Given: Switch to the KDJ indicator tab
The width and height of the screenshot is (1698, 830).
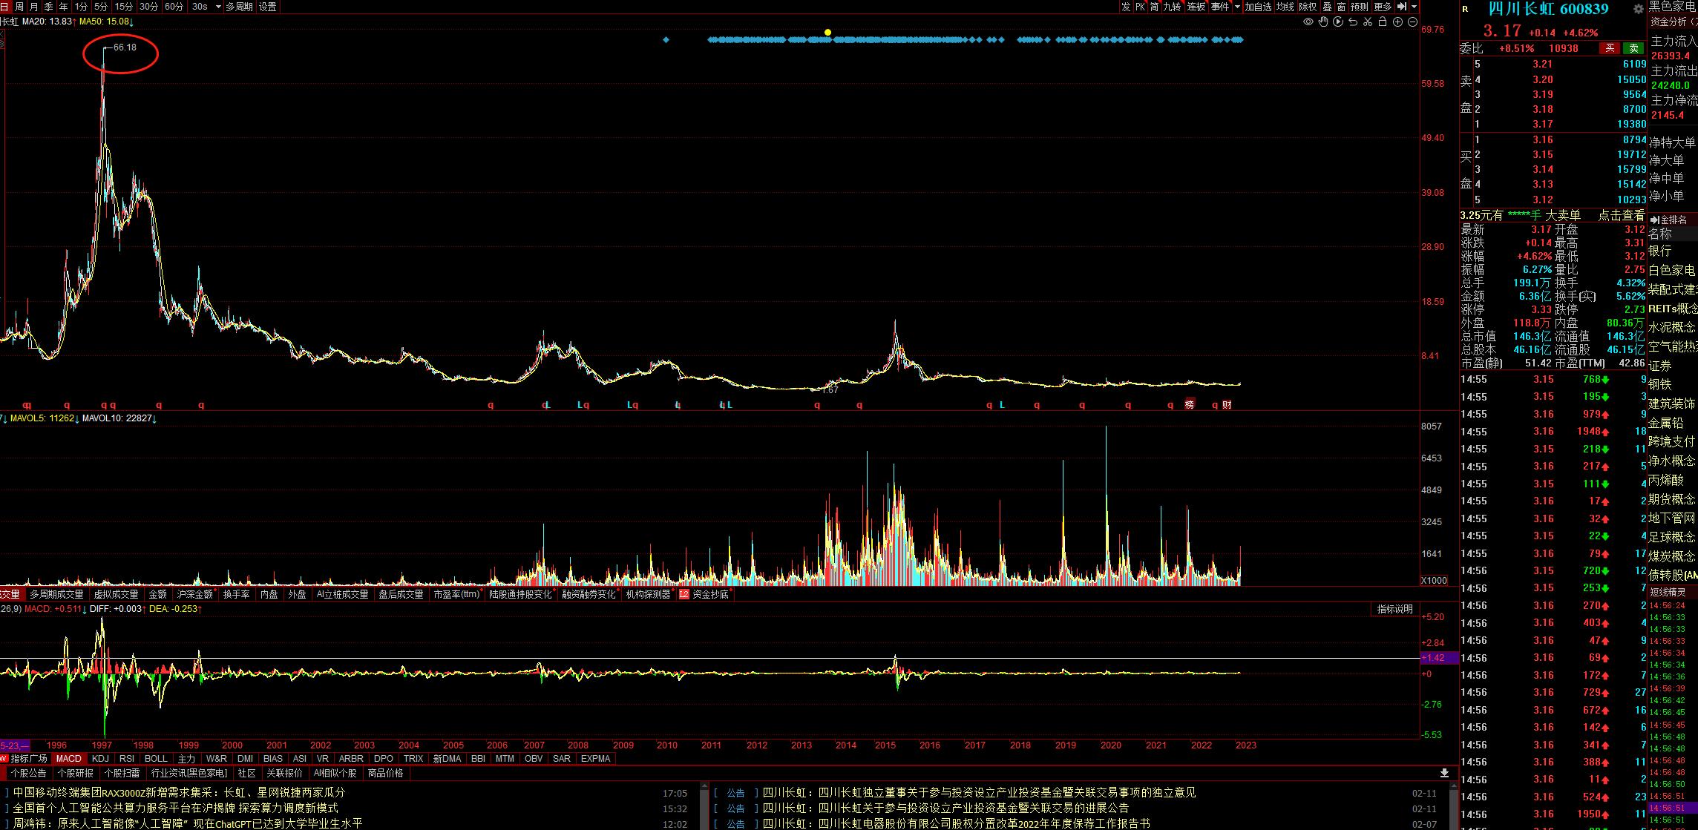Looking at the screenshot, I should [100, 759].
